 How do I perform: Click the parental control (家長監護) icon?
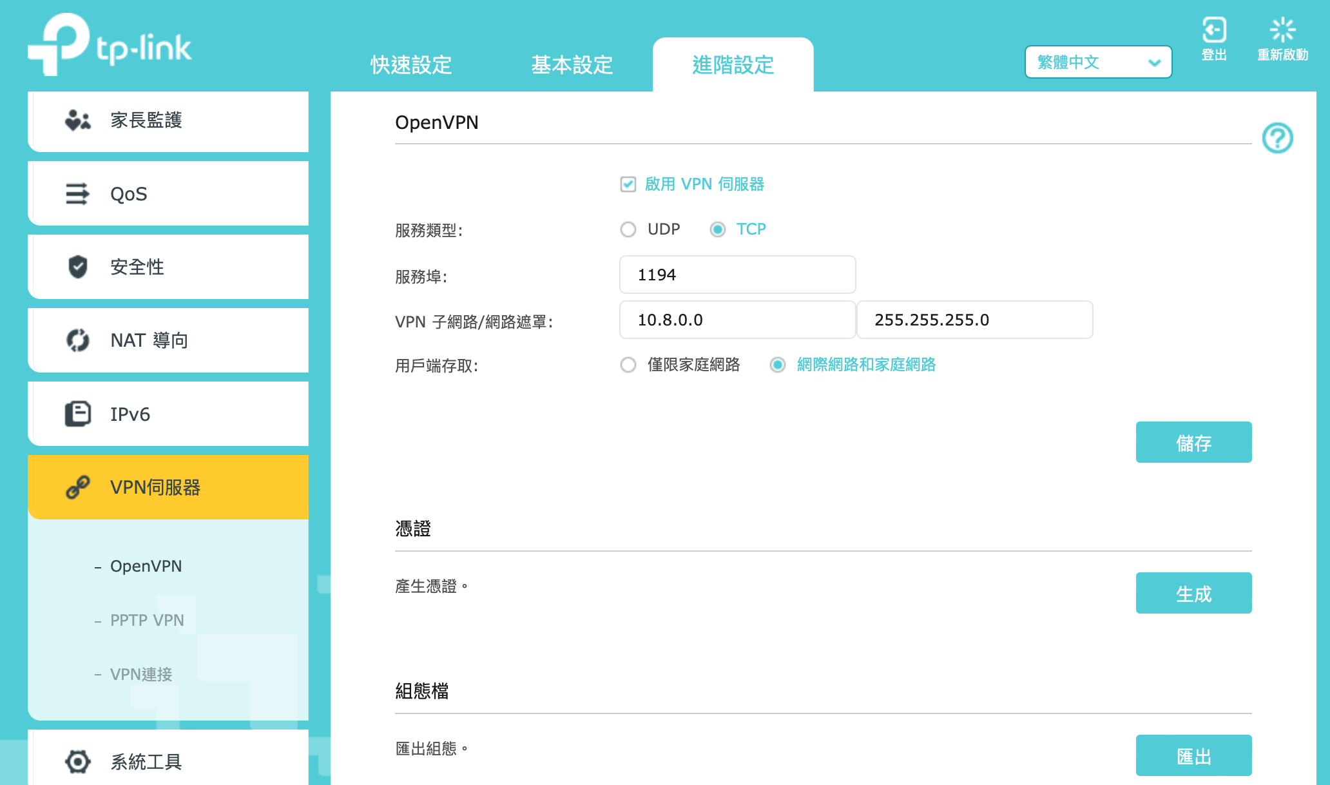78,120
